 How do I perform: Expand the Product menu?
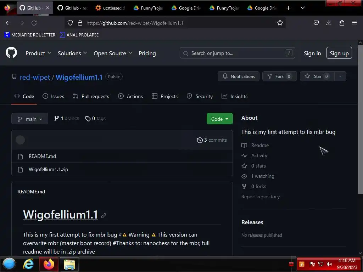coord(38,53)
